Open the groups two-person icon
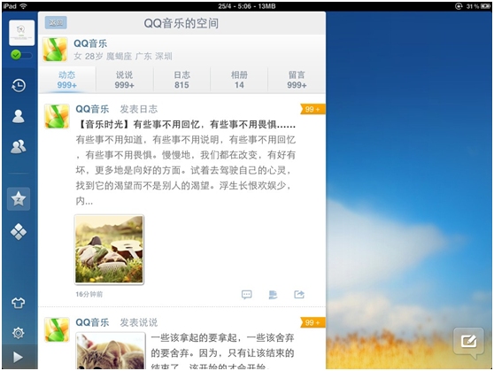The image size is (494, 371). (x=19, y=147)
